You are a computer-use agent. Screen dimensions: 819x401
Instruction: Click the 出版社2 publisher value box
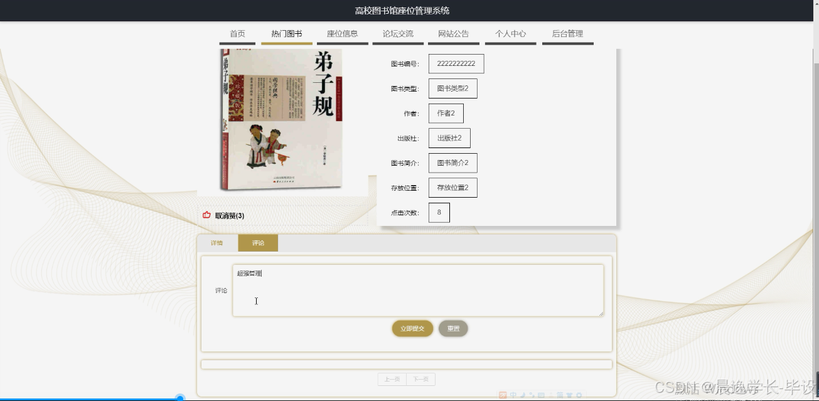pos(449,138)
